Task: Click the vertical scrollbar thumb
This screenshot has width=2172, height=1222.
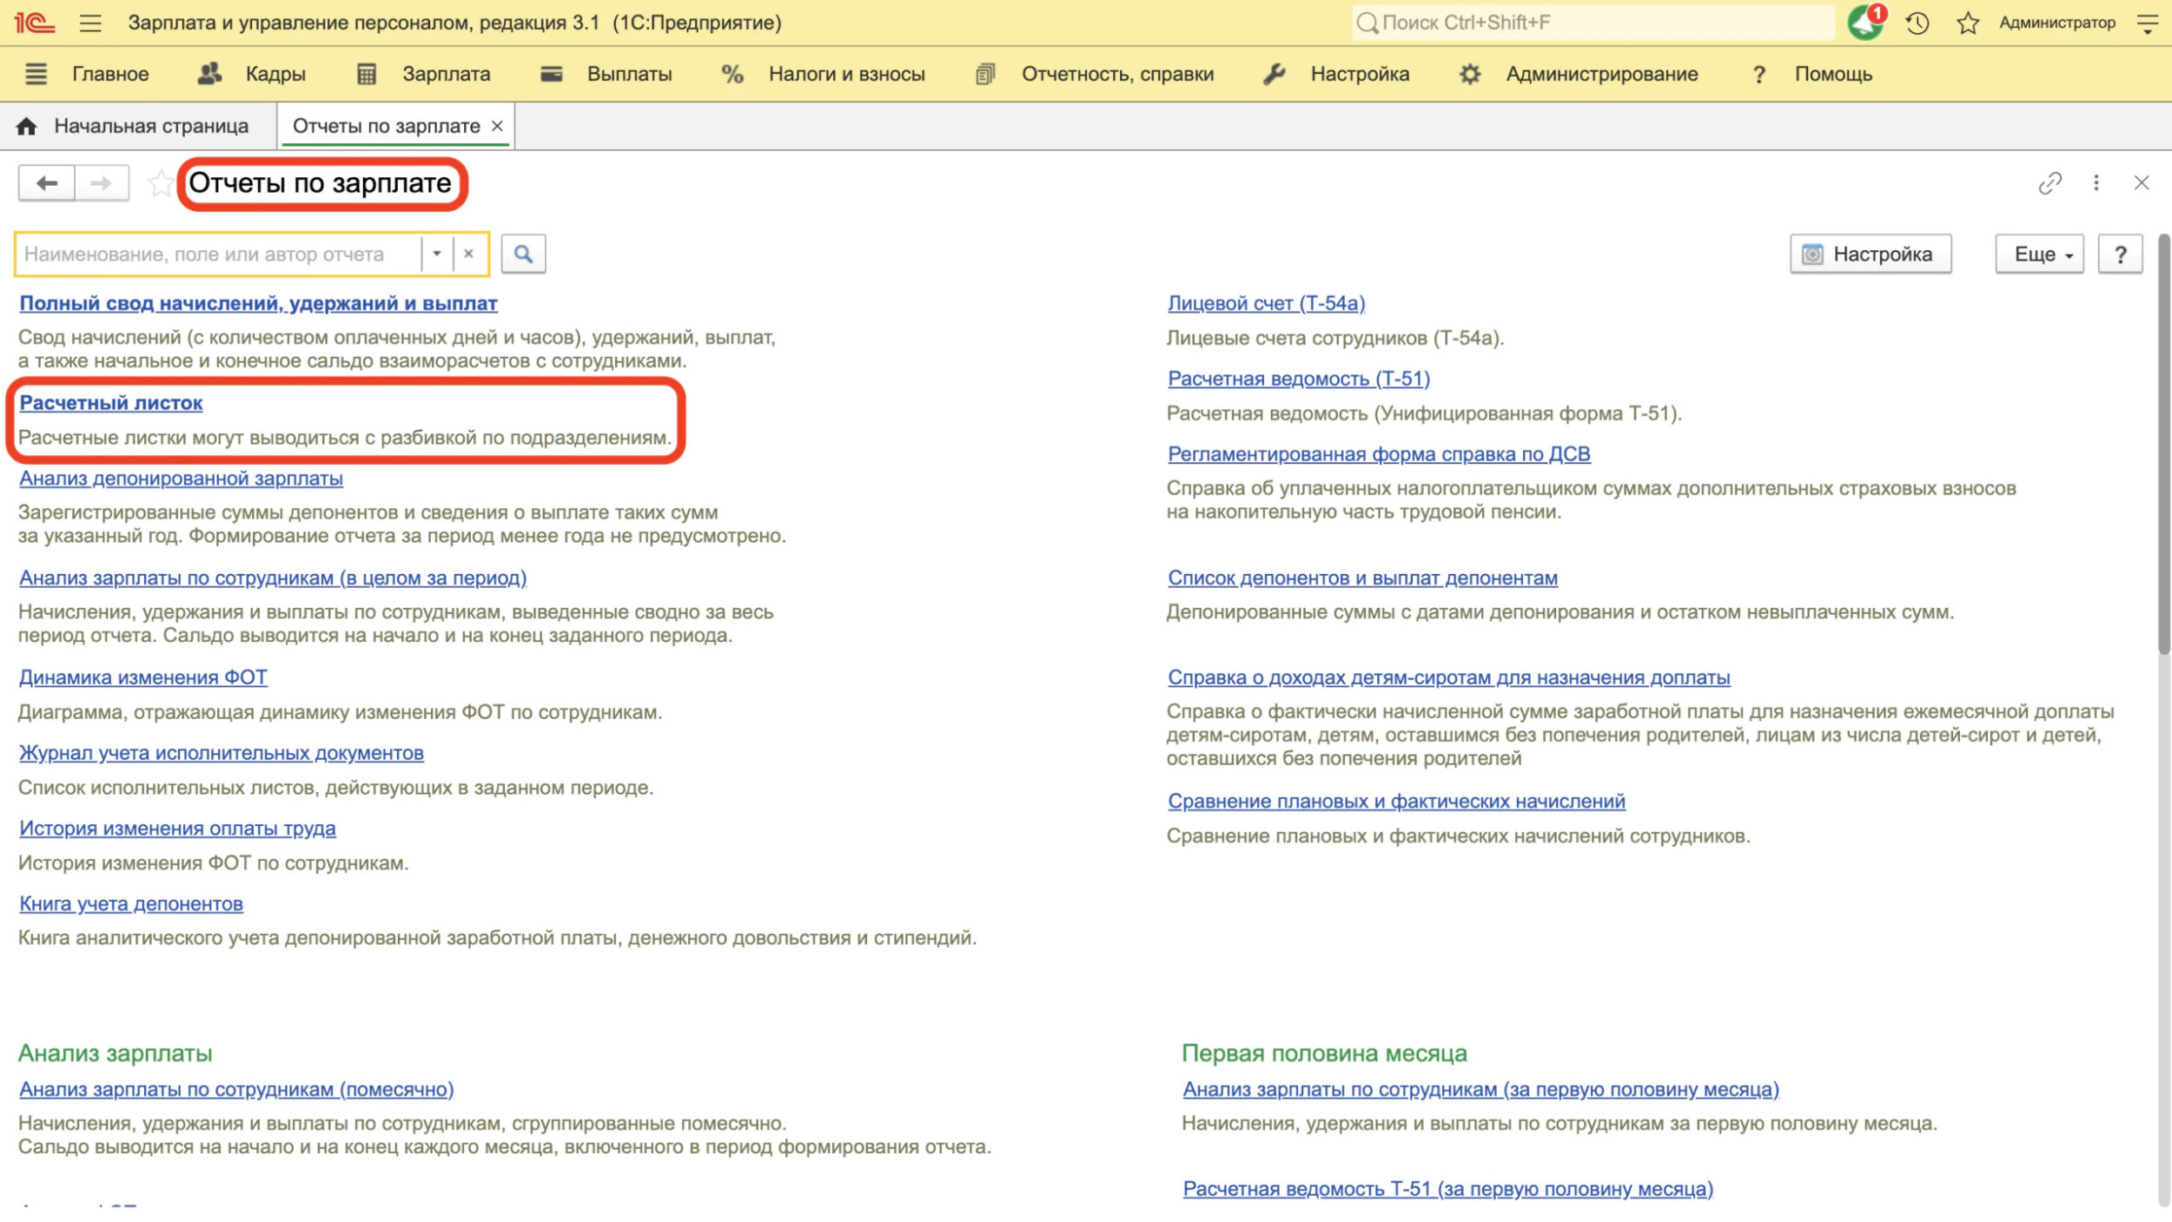Action: click(x=2163, y=443)
